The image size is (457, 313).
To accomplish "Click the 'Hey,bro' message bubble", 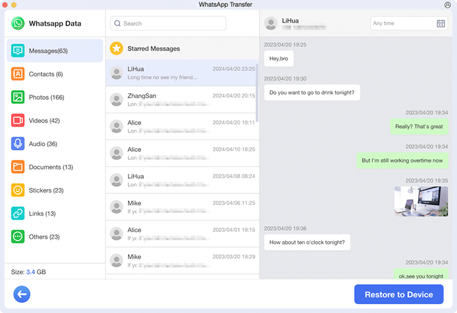I will pos(278,59).
